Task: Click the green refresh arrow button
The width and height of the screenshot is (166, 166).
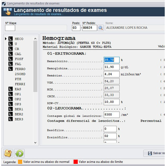Action: [19, 153]
